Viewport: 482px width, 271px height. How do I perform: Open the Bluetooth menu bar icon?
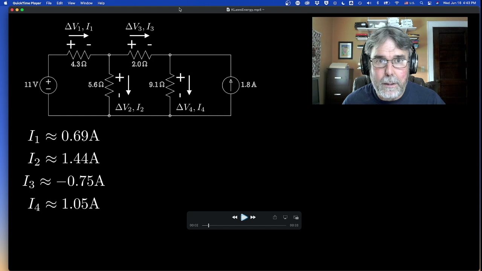coord(378,3)
